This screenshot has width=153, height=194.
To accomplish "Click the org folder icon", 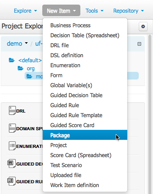I will coord(20,68).
